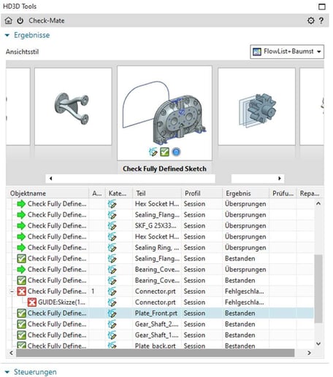Click the green passed icon of Plate_Front.prt row
The height and width of the screenshot is (377, 333).
point(21,314)
